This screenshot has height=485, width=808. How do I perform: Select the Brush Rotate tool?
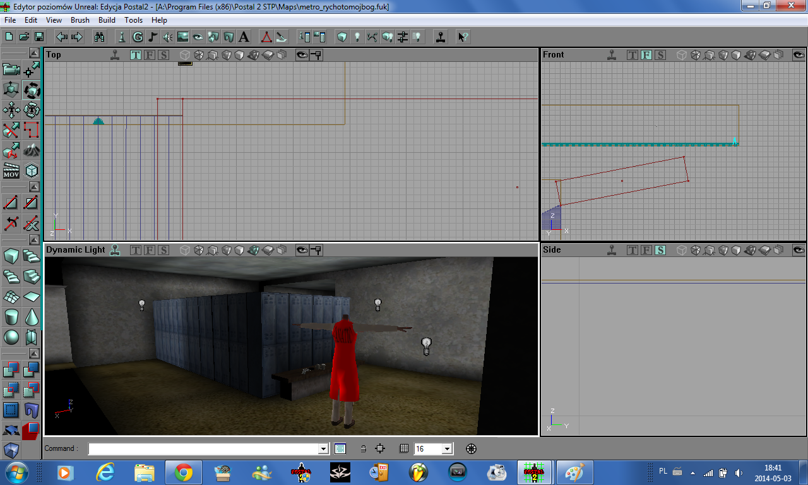[32, 90]
